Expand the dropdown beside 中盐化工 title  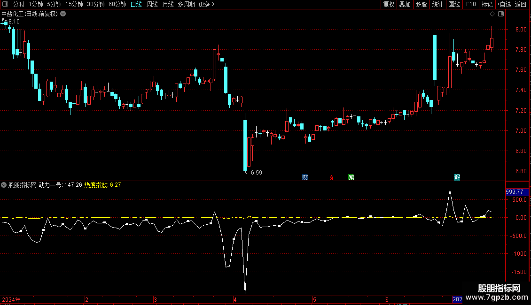tap(63, 14)
